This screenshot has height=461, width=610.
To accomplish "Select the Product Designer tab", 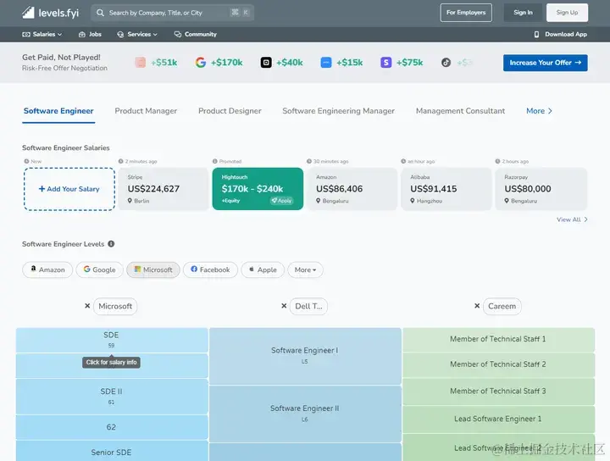I will [230, 111].
